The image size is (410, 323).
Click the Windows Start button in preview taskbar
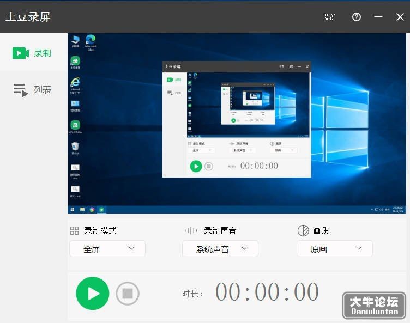(73, 210)
